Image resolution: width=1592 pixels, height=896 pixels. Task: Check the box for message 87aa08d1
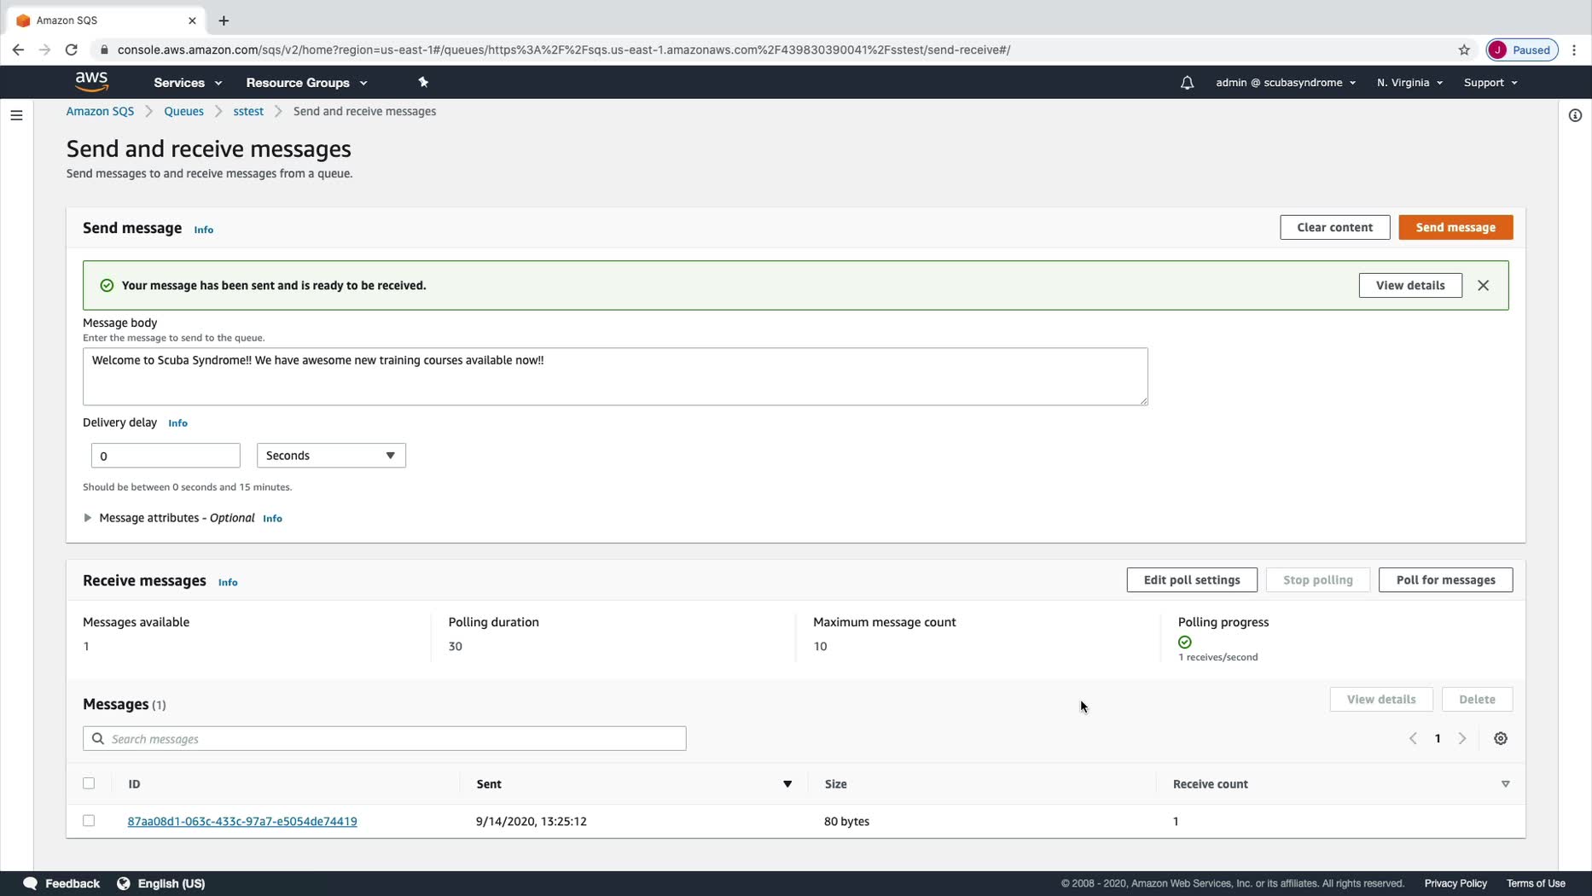[x=89, y=821]
